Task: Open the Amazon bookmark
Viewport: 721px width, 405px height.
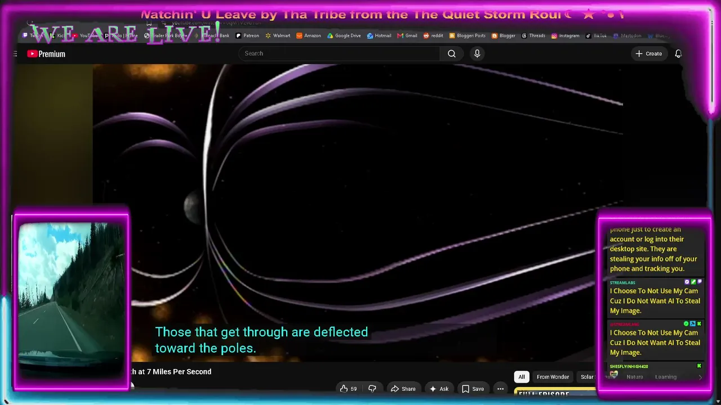Action: click(x=309, y=35)
